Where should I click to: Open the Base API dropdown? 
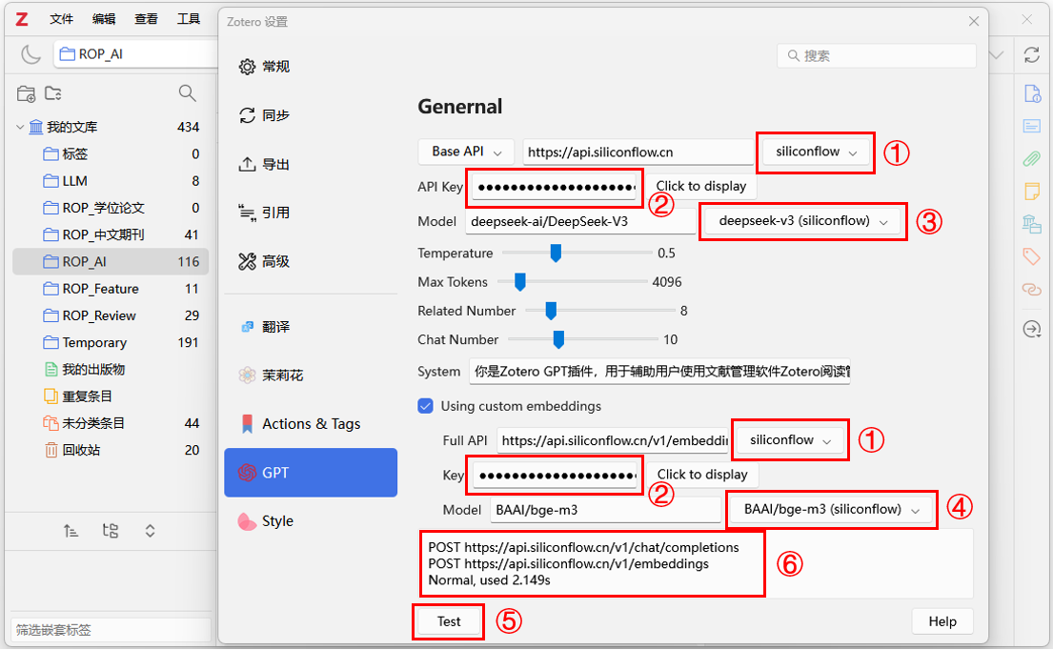tap(466, 152)
